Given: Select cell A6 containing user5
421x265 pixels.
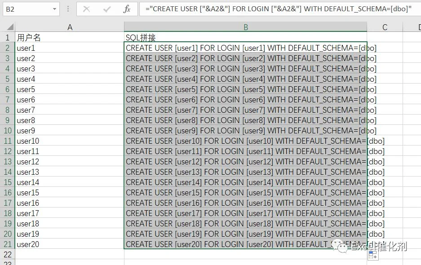Looking at the screenshot, I should click(70, 89).
